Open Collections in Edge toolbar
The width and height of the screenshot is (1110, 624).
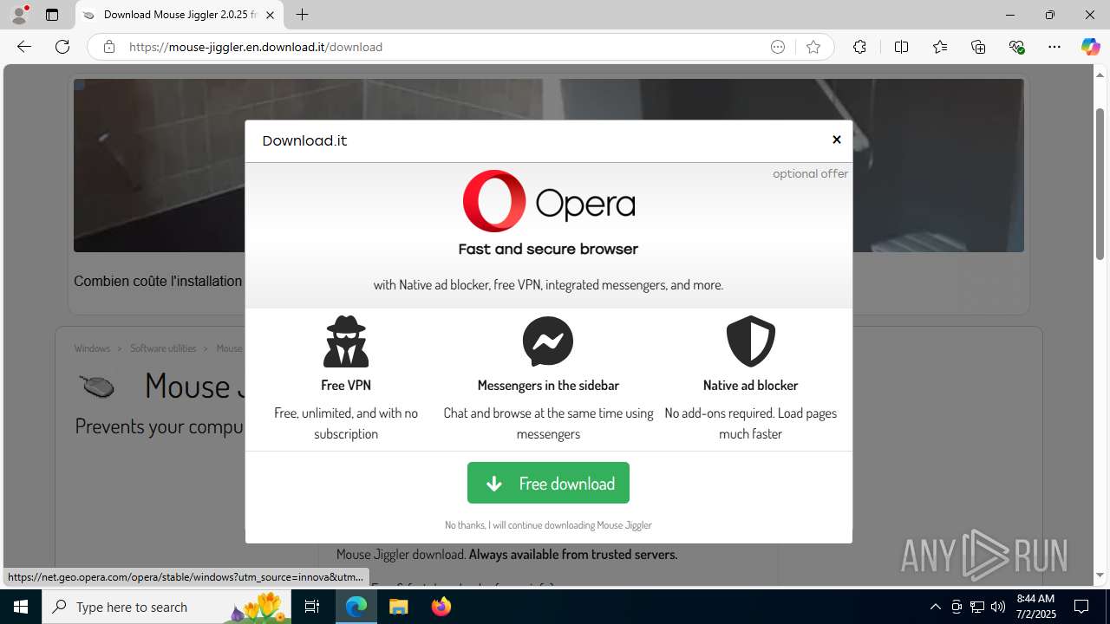pos(978,47)
